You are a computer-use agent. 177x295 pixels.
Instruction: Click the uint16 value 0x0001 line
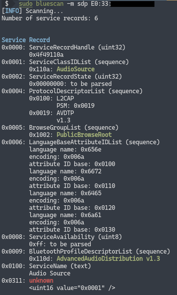tap(72, 288)
